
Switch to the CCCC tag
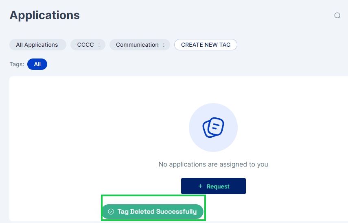point(84,45)
